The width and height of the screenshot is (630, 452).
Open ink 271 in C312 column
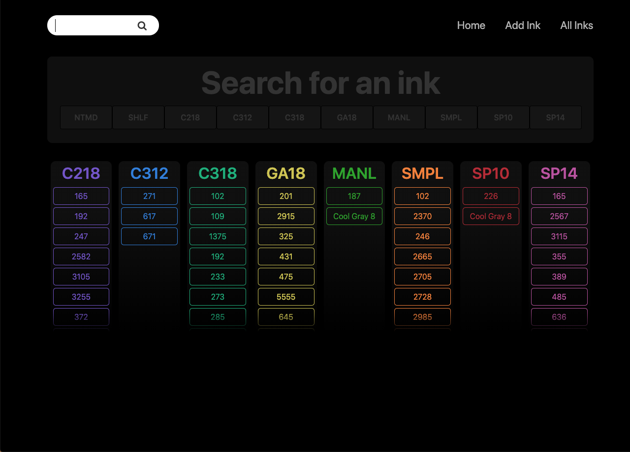coord(150,196)
